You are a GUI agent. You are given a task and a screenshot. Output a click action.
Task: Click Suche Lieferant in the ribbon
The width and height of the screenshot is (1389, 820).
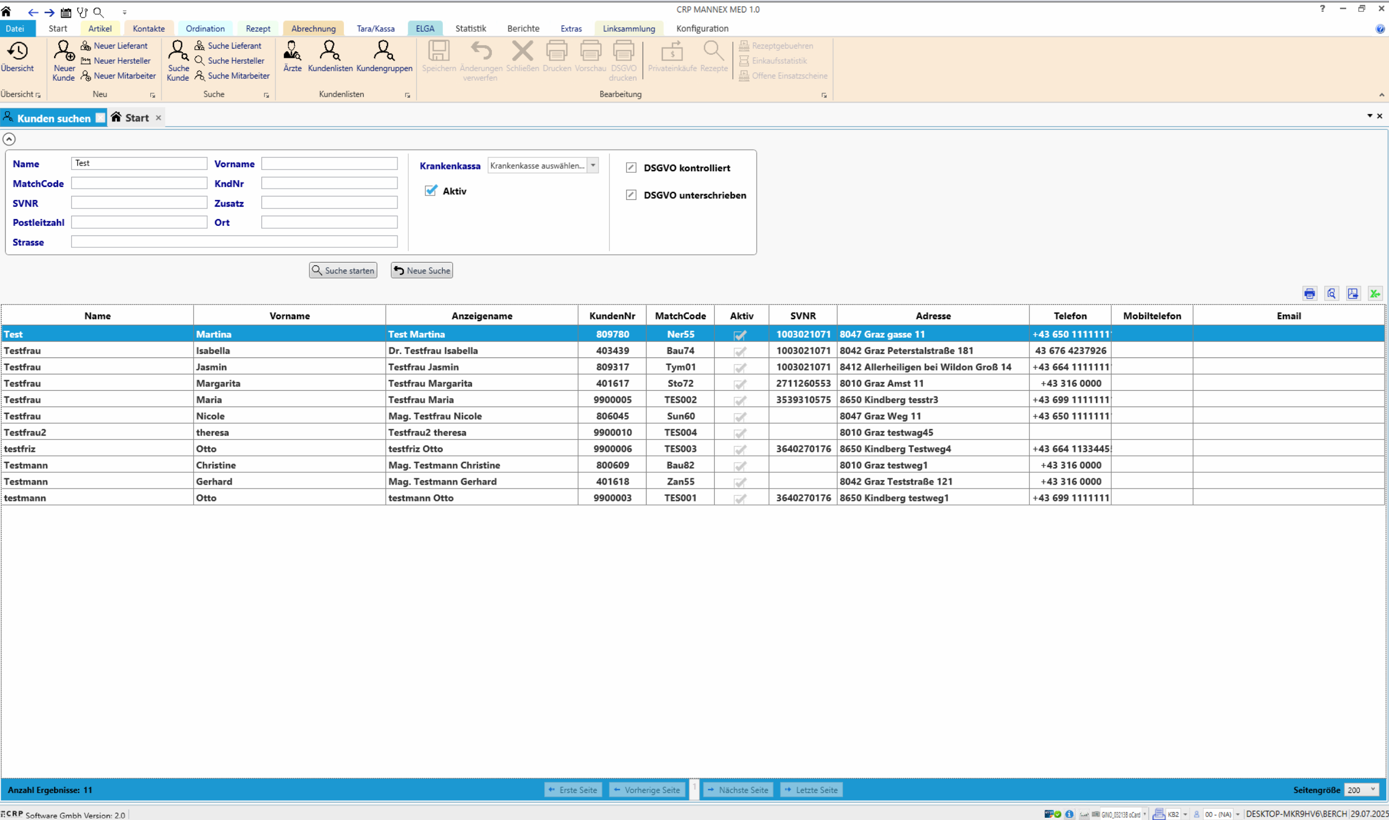[229, 46]
